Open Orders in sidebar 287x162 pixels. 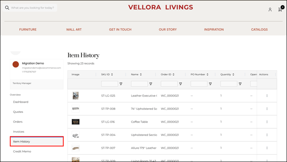pyautogui.click(x=18, y=122)
